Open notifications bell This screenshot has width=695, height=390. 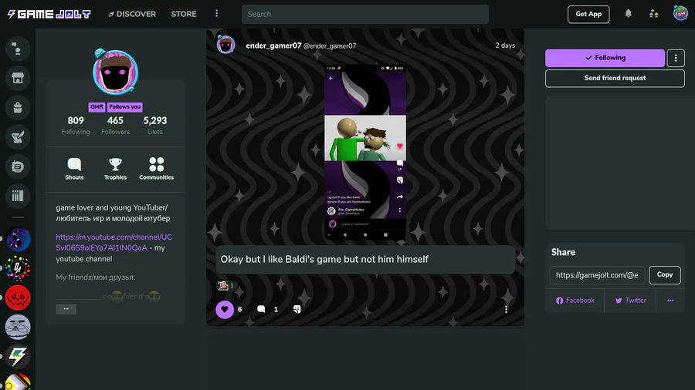pyautogui.click(x=628, y=14)
